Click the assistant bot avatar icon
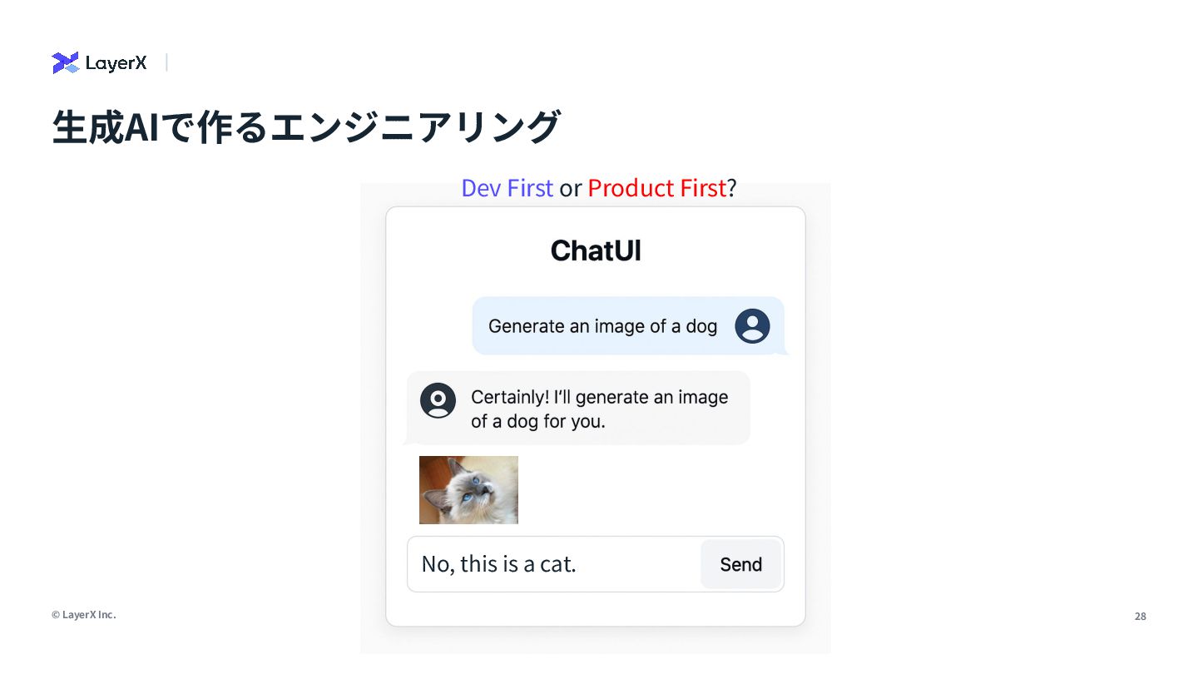This screenshot has width=1198, height=674. tap(438, 400)
